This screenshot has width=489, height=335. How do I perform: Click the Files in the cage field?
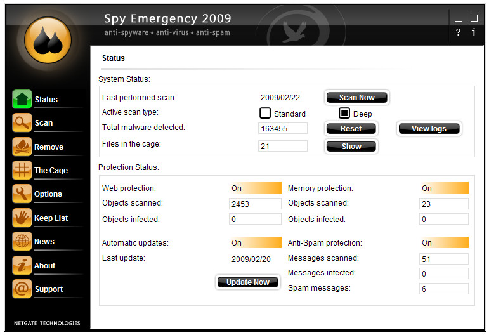[x=282, y=146]
